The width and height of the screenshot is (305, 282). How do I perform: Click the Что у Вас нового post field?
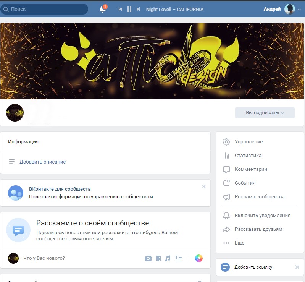pos(82,258)
